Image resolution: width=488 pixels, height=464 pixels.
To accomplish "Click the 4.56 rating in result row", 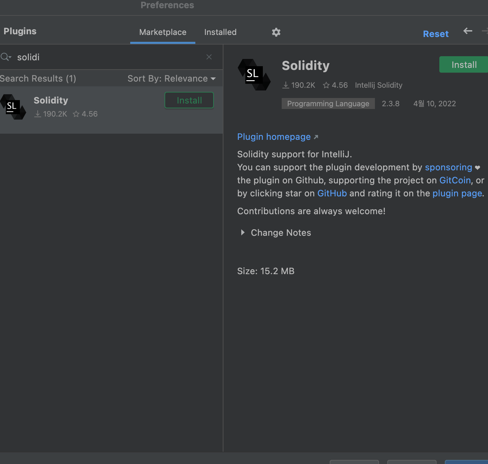I will 85,114.
